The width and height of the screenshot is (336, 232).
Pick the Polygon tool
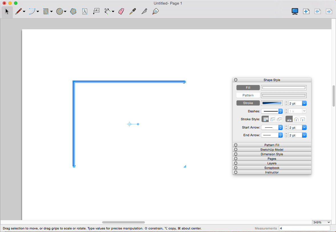tap(73, 11)
